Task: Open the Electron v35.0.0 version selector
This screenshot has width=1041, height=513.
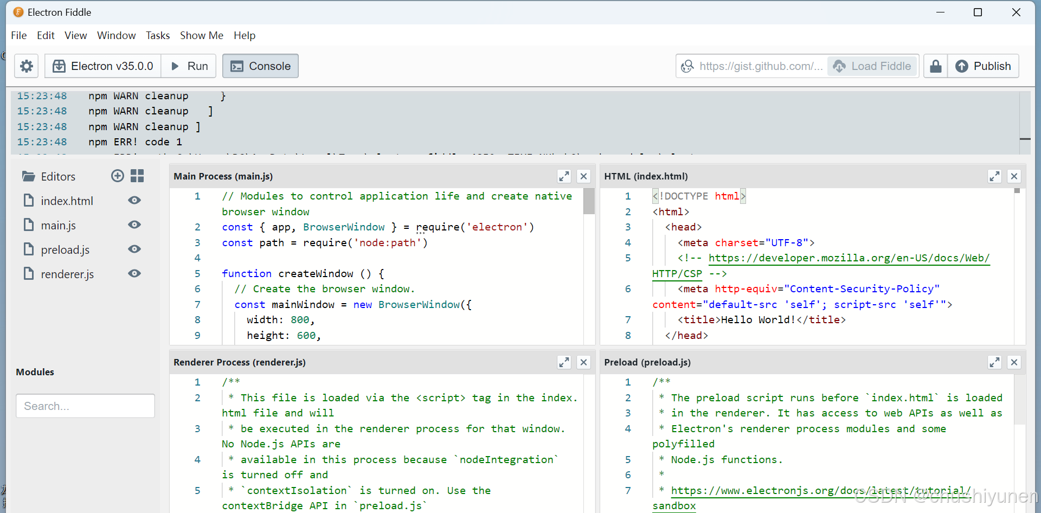Action: point(103,66)
